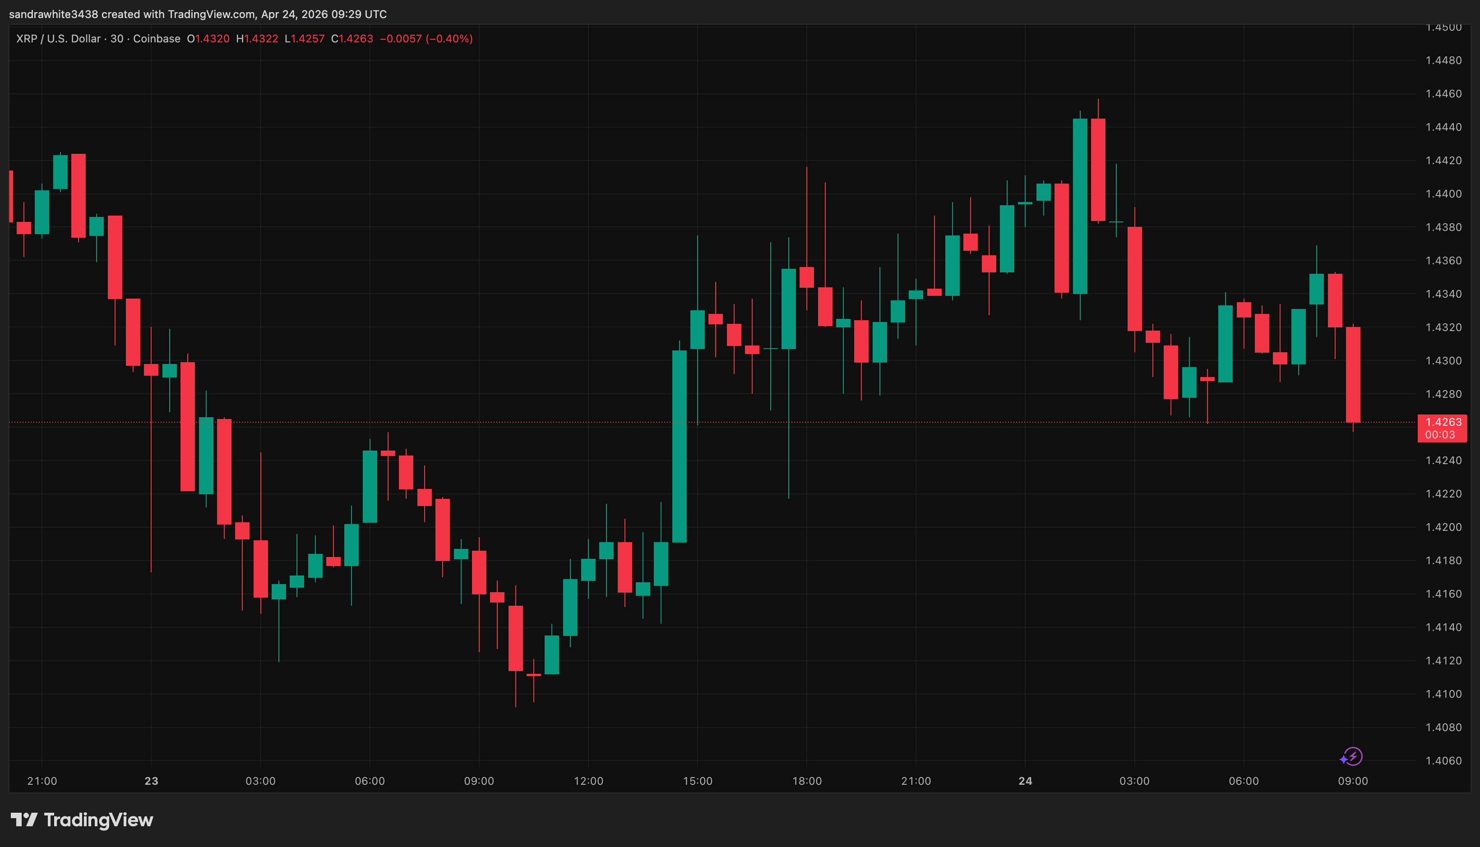
Task: Click the 23 date label on the time axis
Action: coord(151,781)
